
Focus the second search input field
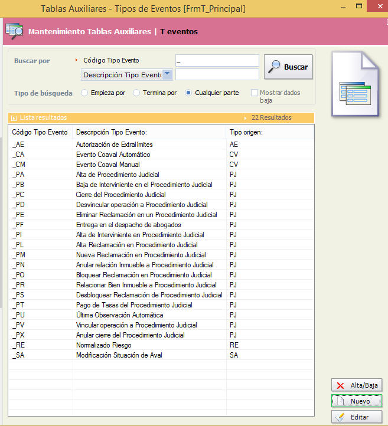pyautogui.click(x=217, y=74)
